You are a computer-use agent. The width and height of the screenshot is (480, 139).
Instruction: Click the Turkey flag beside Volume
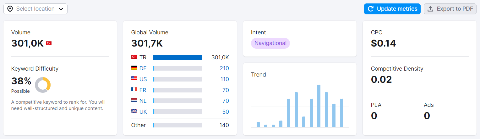pyautogui.click(x=49, y=43)
